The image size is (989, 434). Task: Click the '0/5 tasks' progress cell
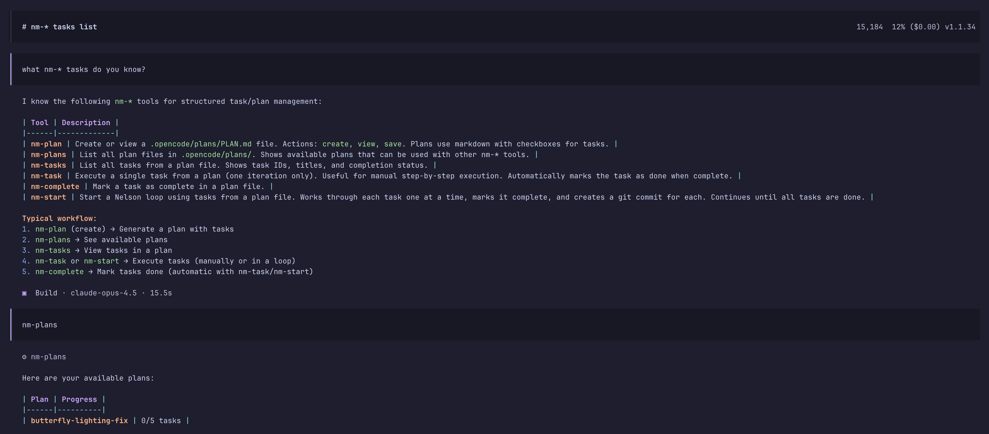[161, 421]
